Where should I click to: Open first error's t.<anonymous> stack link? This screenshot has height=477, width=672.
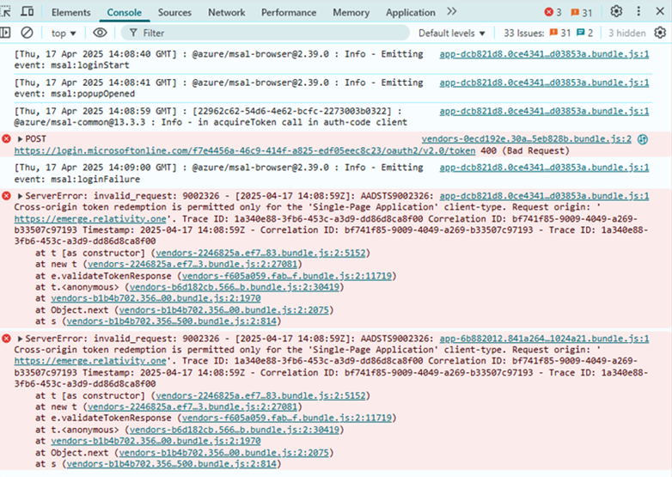[235, 287]
